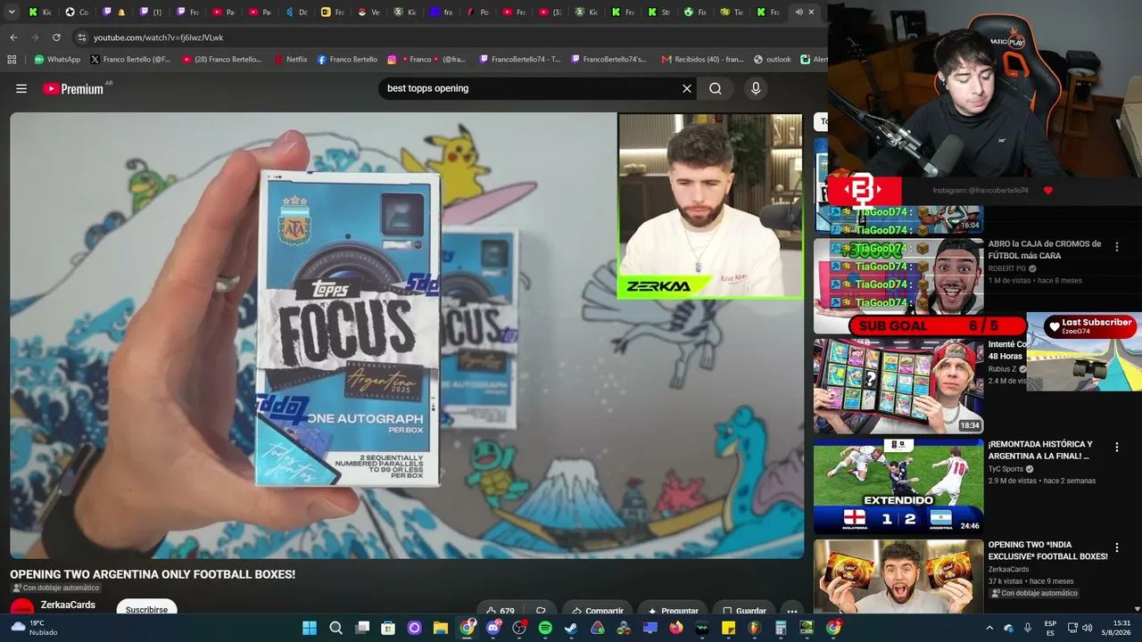Open '¡REMONTADA HISTÓRICA Y ARGENTINA A LA FINAL!' video

click(x=1041, y=450)
